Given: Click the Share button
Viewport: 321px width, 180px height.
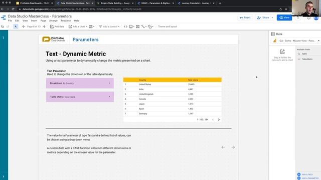Looking at the screenshot, I should 263,17.
